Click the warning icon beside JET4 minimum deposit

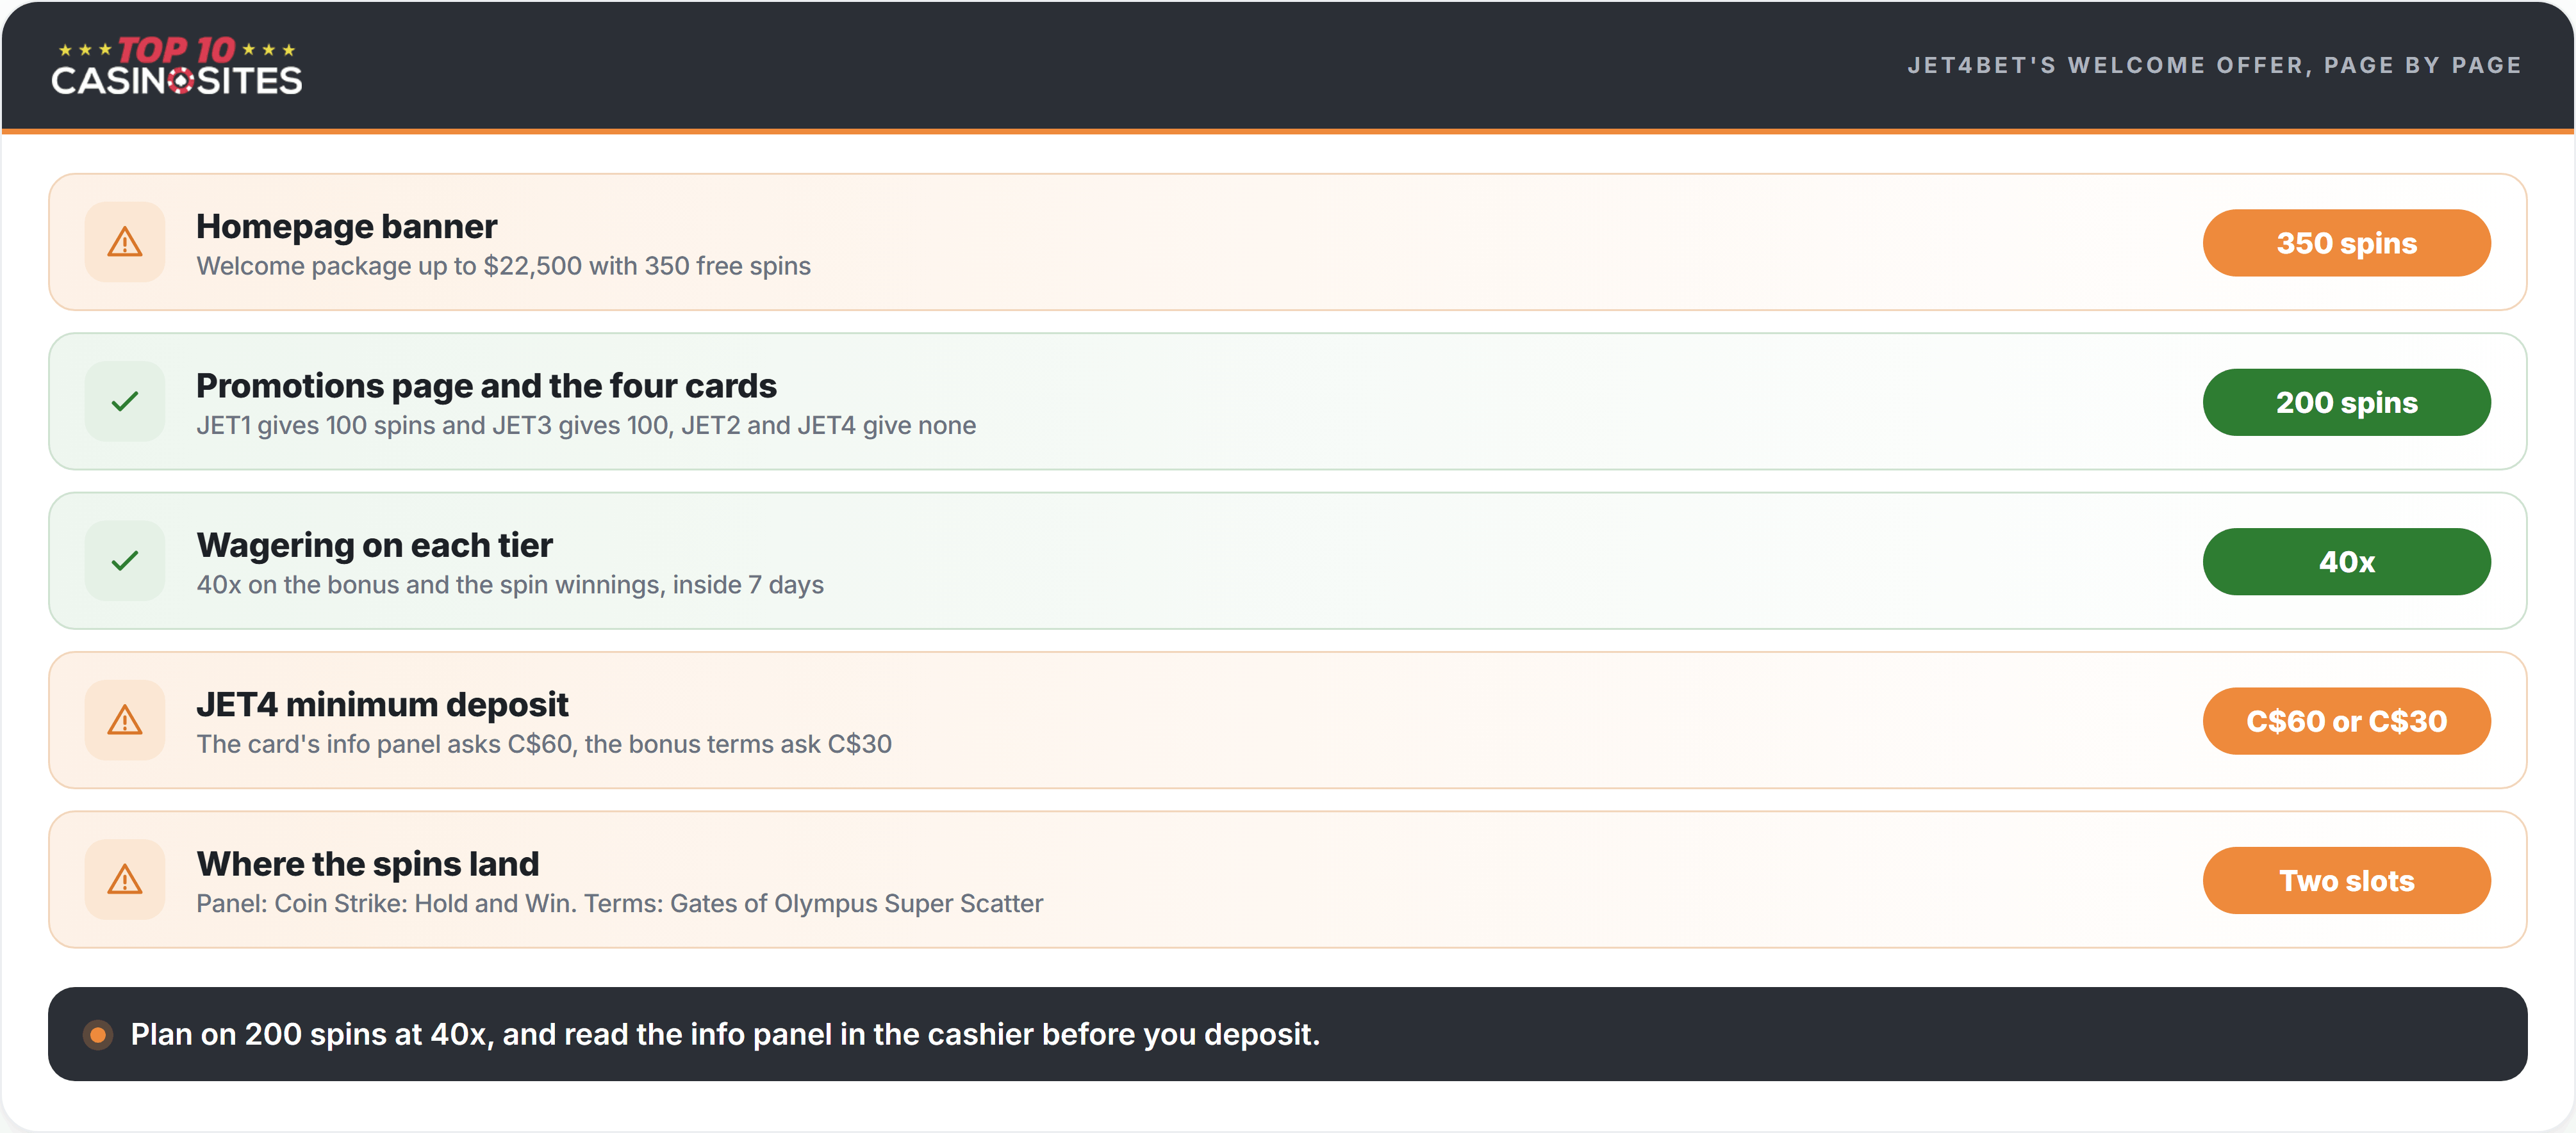125,720
